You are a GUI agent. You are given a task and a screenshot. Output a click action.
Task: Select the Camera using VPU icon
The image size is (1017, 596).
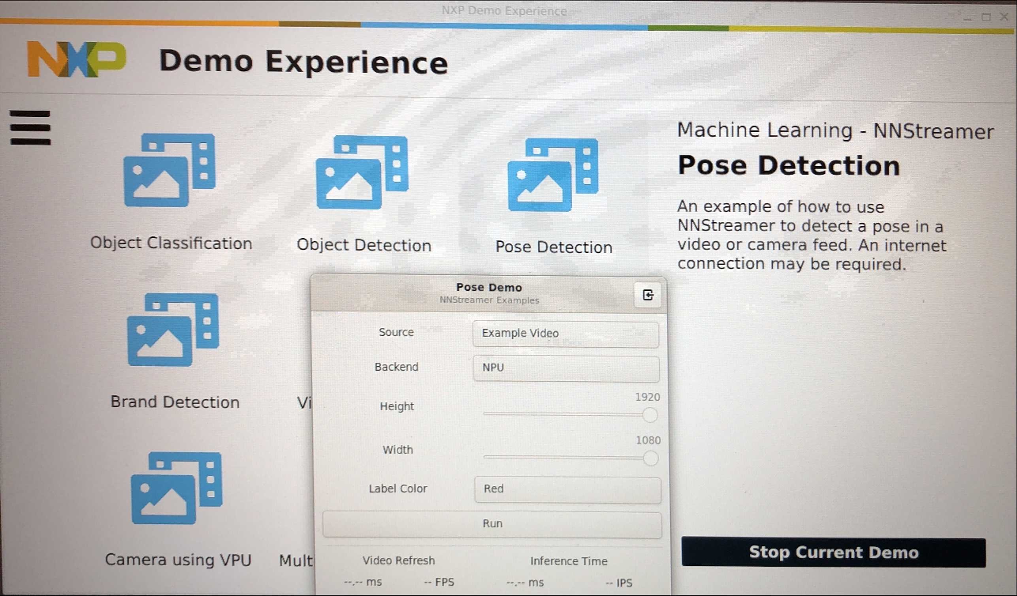pyautogui.click(x=176, y=488)
